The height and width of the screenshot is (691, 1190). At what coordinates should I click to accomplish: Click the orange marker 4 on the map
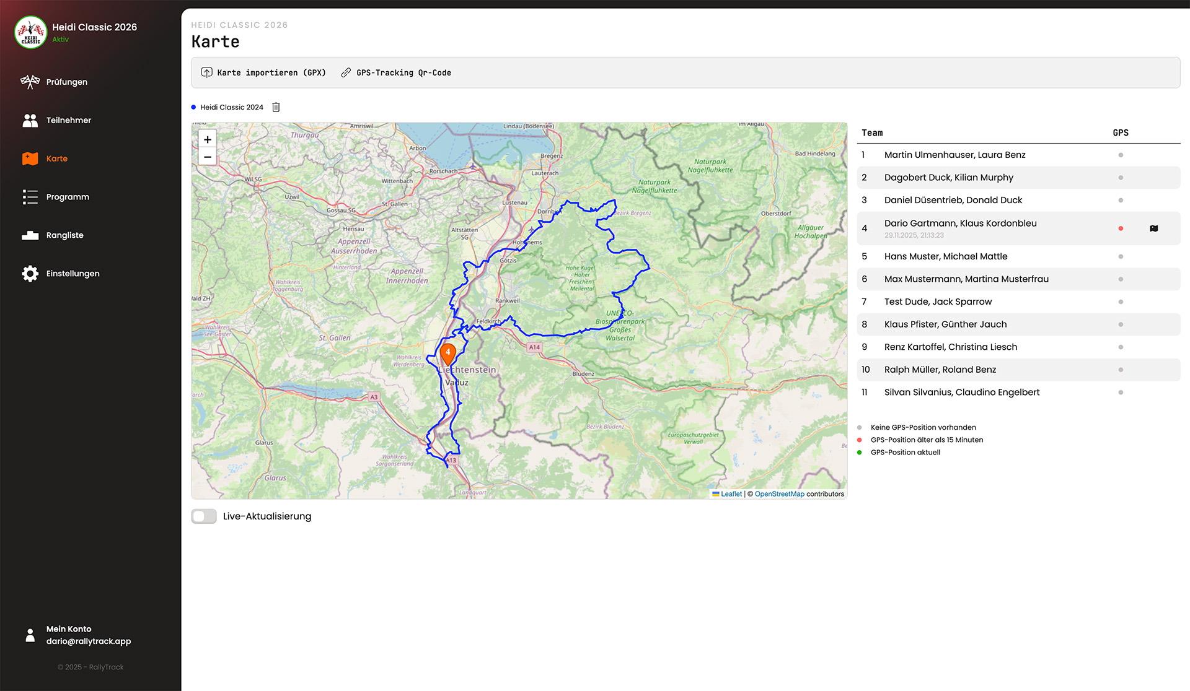coord(447,353)
